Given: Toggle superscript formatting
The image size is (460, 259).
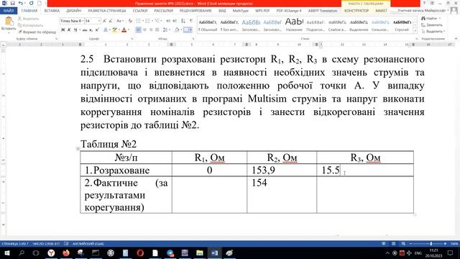Looking at the screenshot, I should pos(97,30).
